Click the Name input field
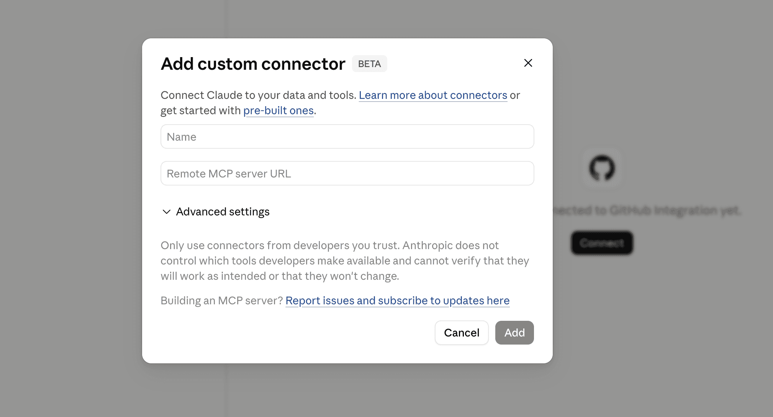This screenshot has height=417, width=773. click(347, 136)
